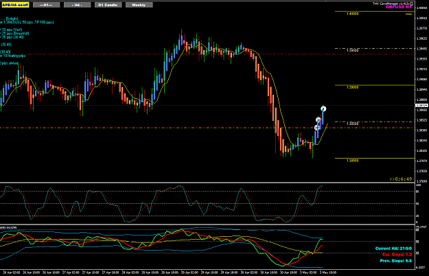The image size is (429, 276).
Task: Click the candle countdown timer 0:6:49
Action: click(401, 179)
